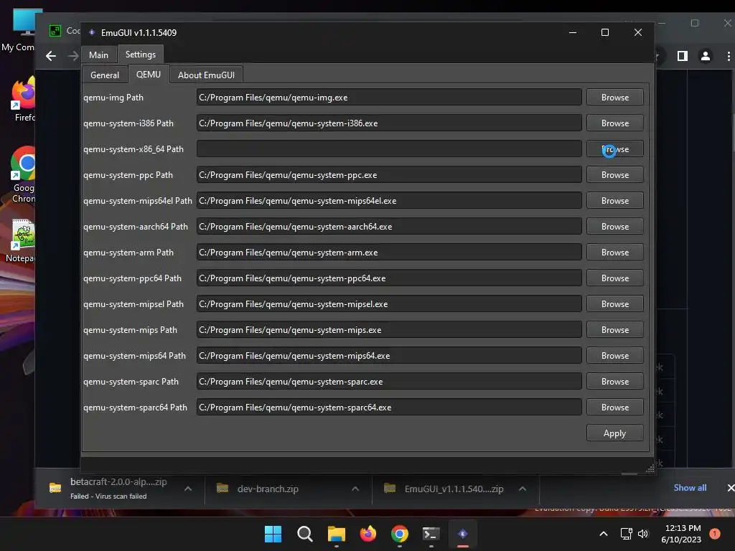The image size is (735, 551).
Task: Select the Settings tab
Action: point(141,55)
